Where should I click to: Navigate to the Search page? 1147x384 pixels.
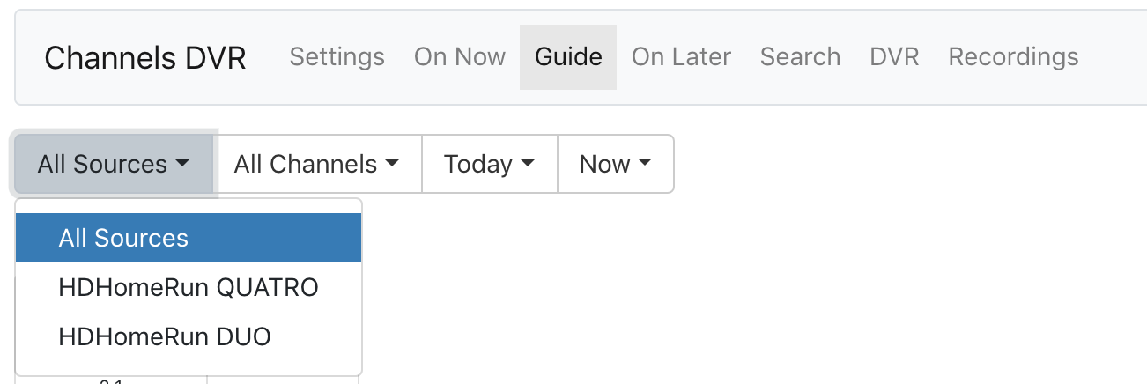pos(800,57)
